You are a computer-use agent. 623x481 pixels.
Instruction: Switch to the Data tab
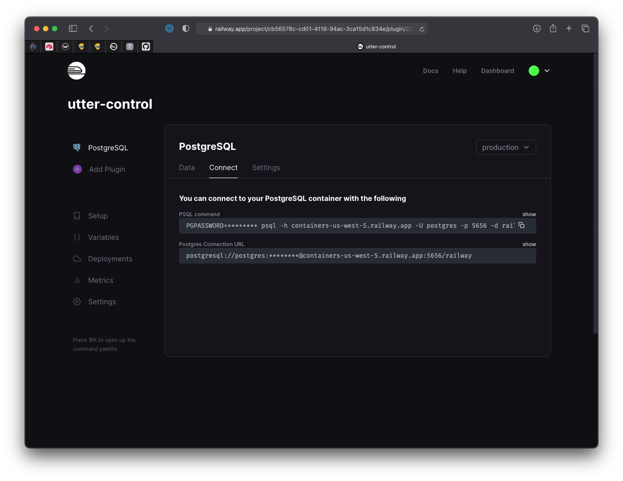(187, 167)
